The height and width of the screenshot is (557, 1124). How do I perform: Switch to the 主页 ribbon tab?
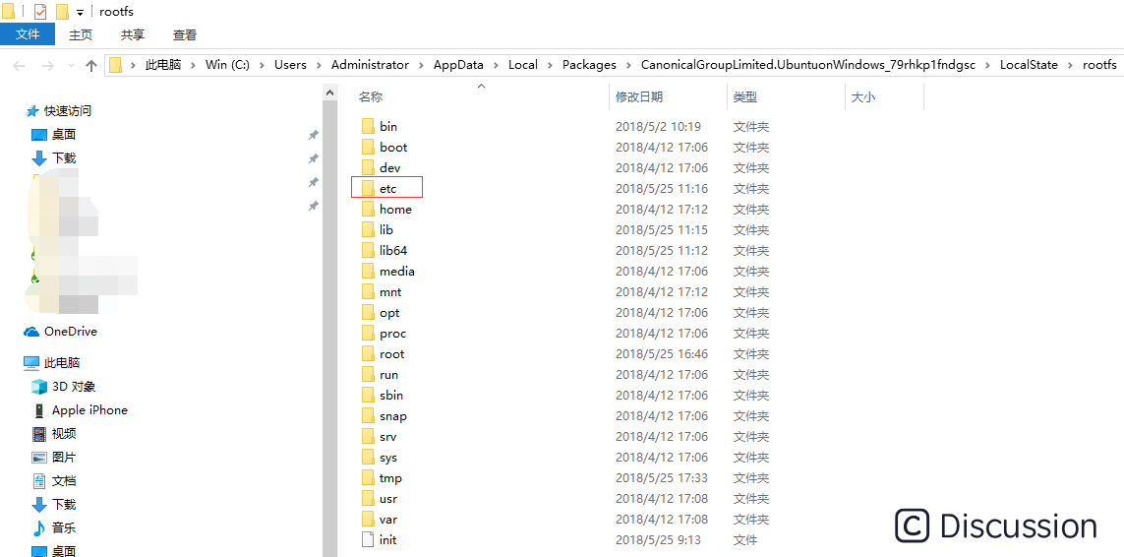pyautogui.click(x=81, y=34)
